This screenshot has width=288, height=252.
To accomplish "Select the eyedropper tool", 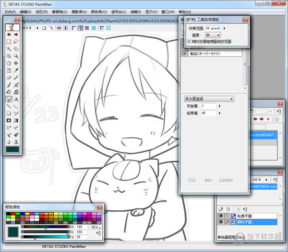I will click(x=16, y=71).
